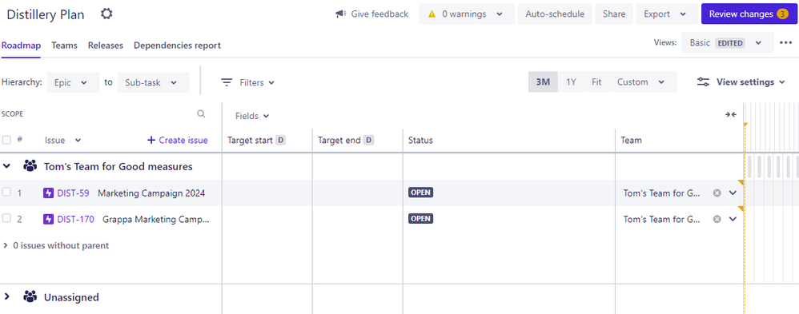
Task: Switch to the Teams tab
Action: tap(64, 46)
